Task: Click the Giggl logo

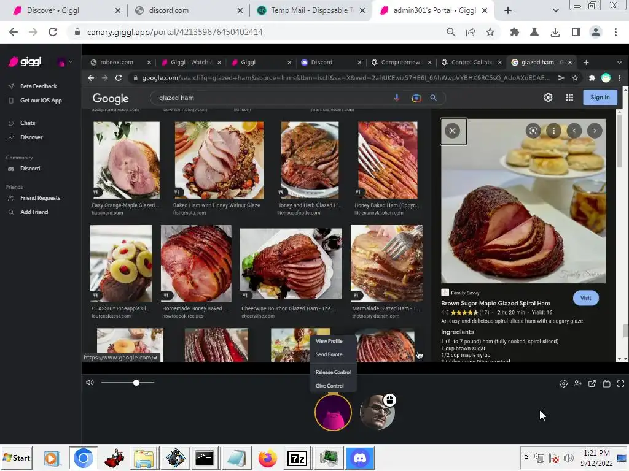Action: tap(25, 62)
